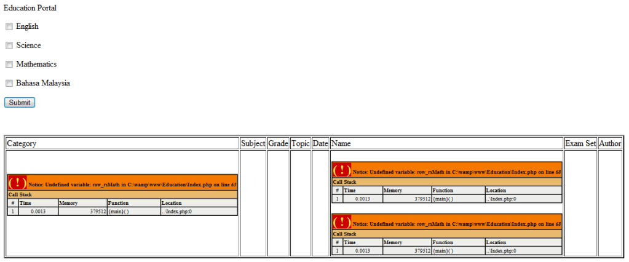Select the Name column header

click(341, 143)
